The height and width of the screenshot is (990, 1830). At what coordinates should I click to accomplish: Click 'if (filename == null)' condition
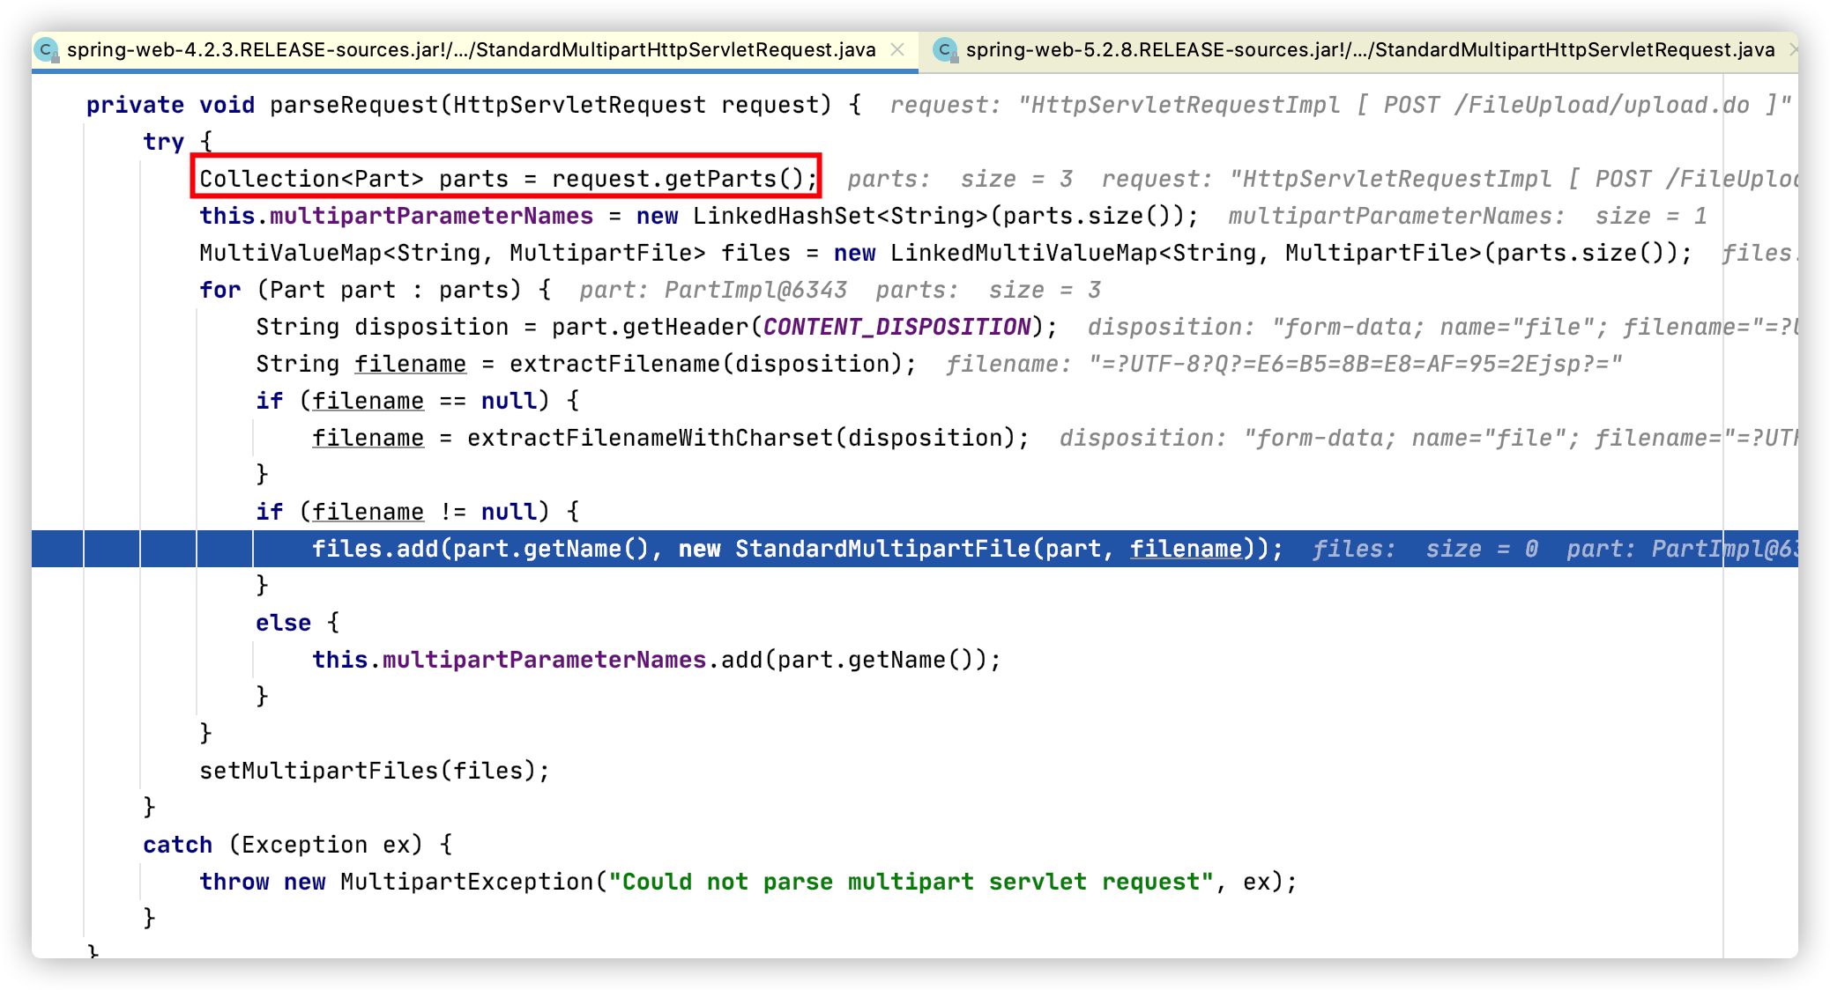418,401
